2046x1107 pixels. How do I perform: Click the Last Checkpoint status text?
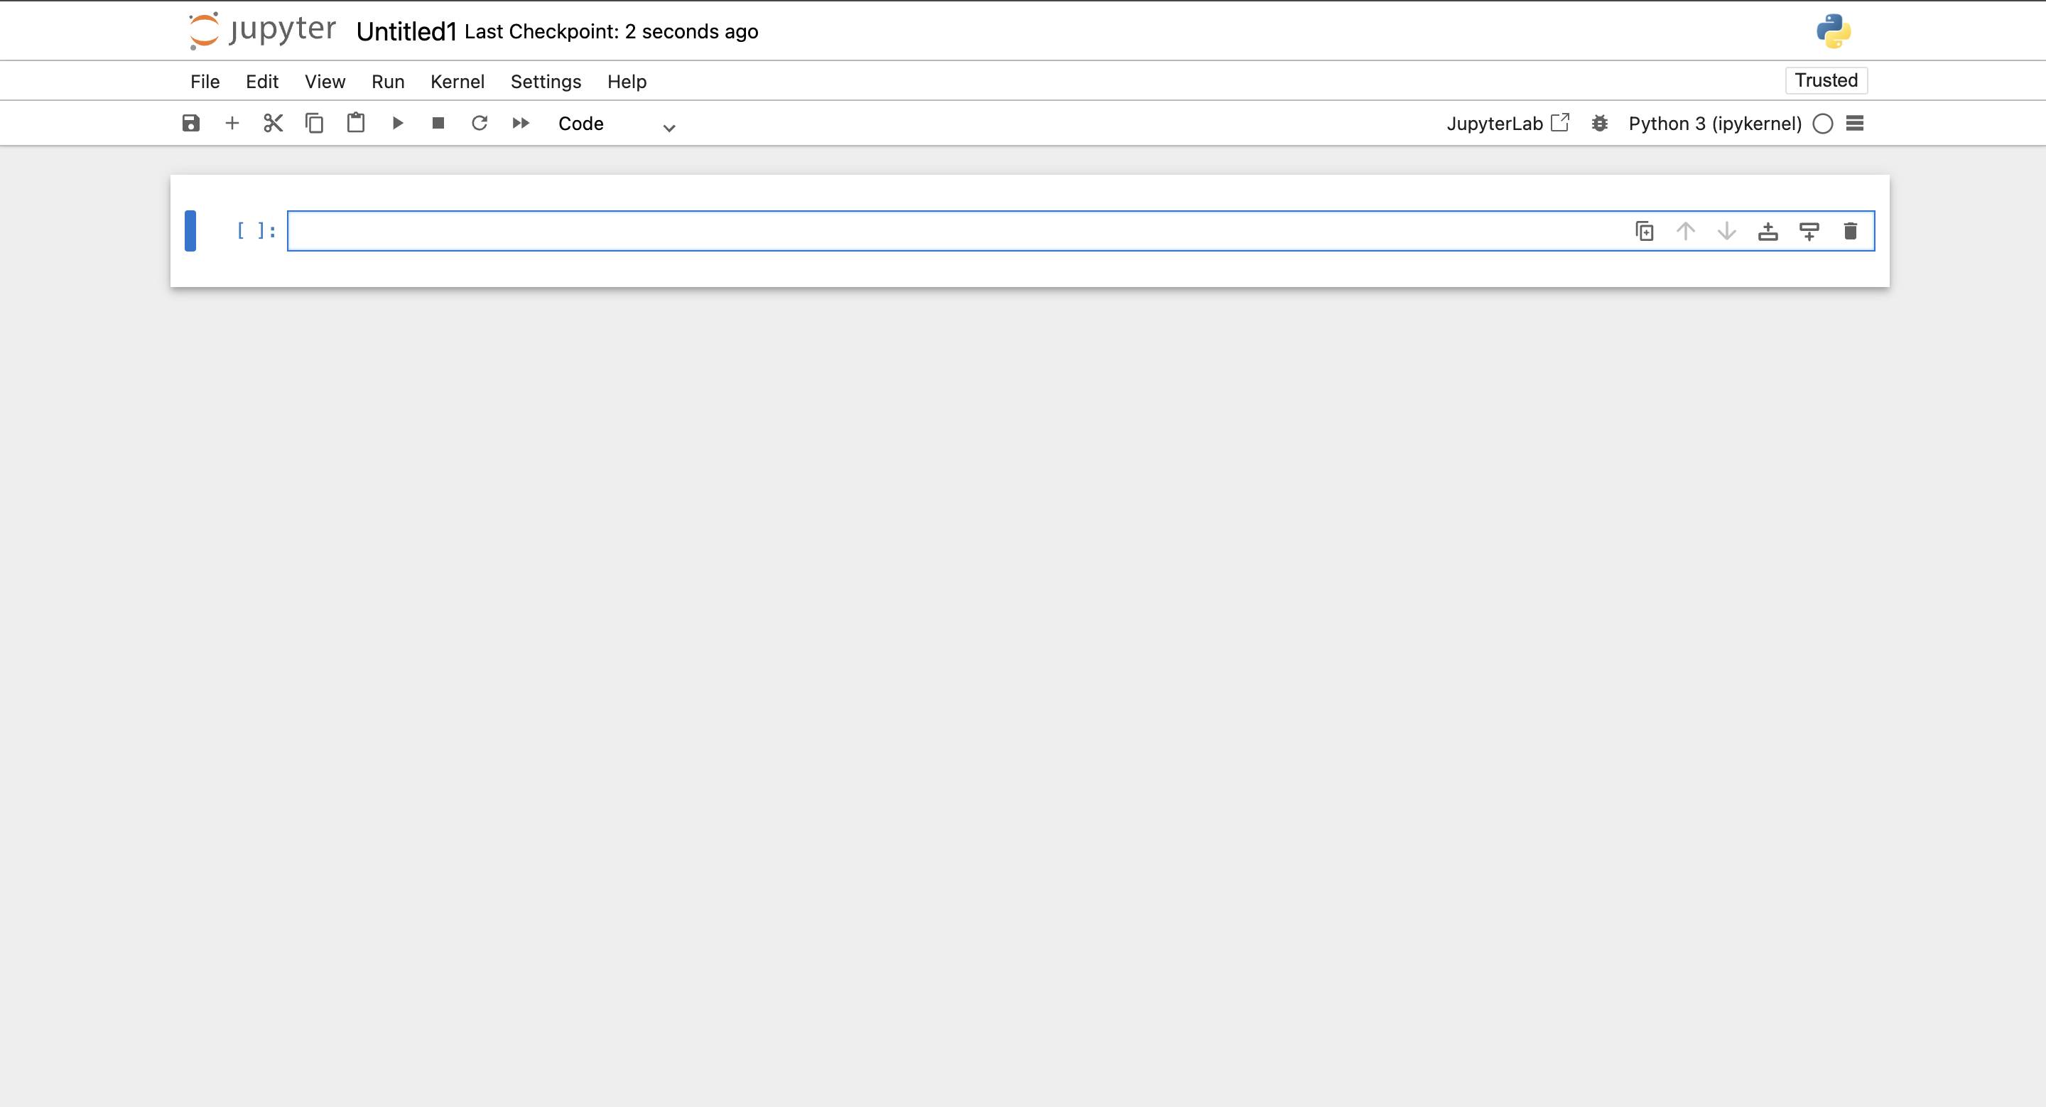[612, 31]
